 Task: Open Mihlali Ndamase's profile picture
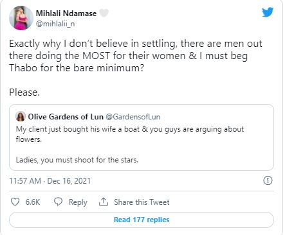click(x=21, y=18)
